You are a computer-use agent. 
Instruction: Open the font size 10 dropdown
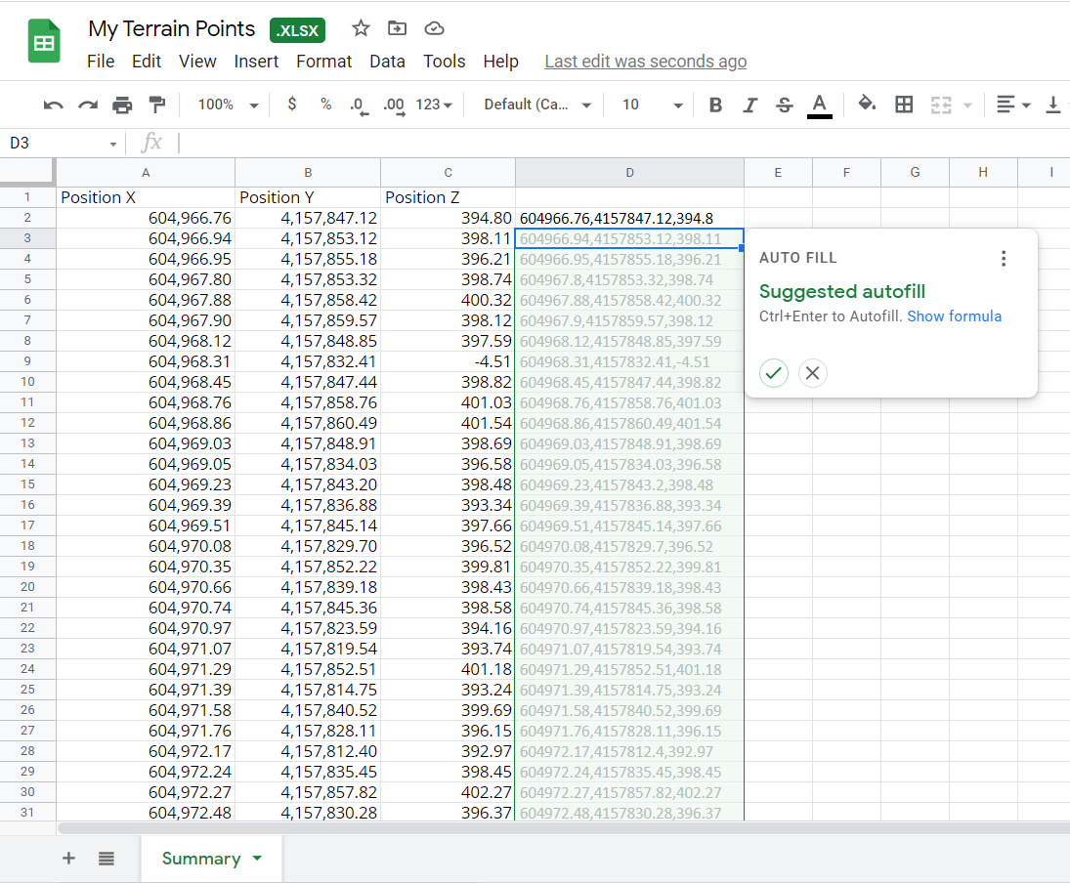tap(652, 105)
